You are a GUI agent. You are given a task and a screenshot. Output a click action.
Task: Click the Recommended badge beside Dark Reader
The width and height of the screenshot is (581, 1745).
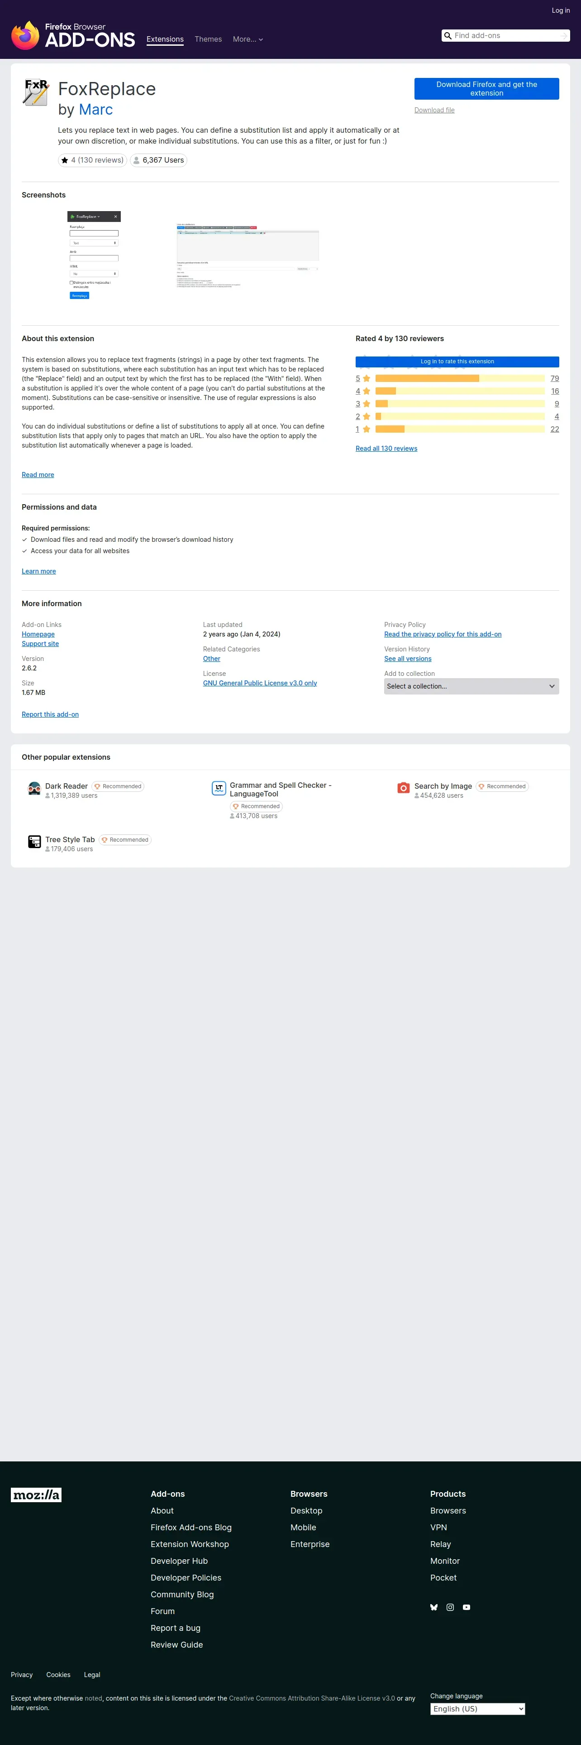coord(119,786)
